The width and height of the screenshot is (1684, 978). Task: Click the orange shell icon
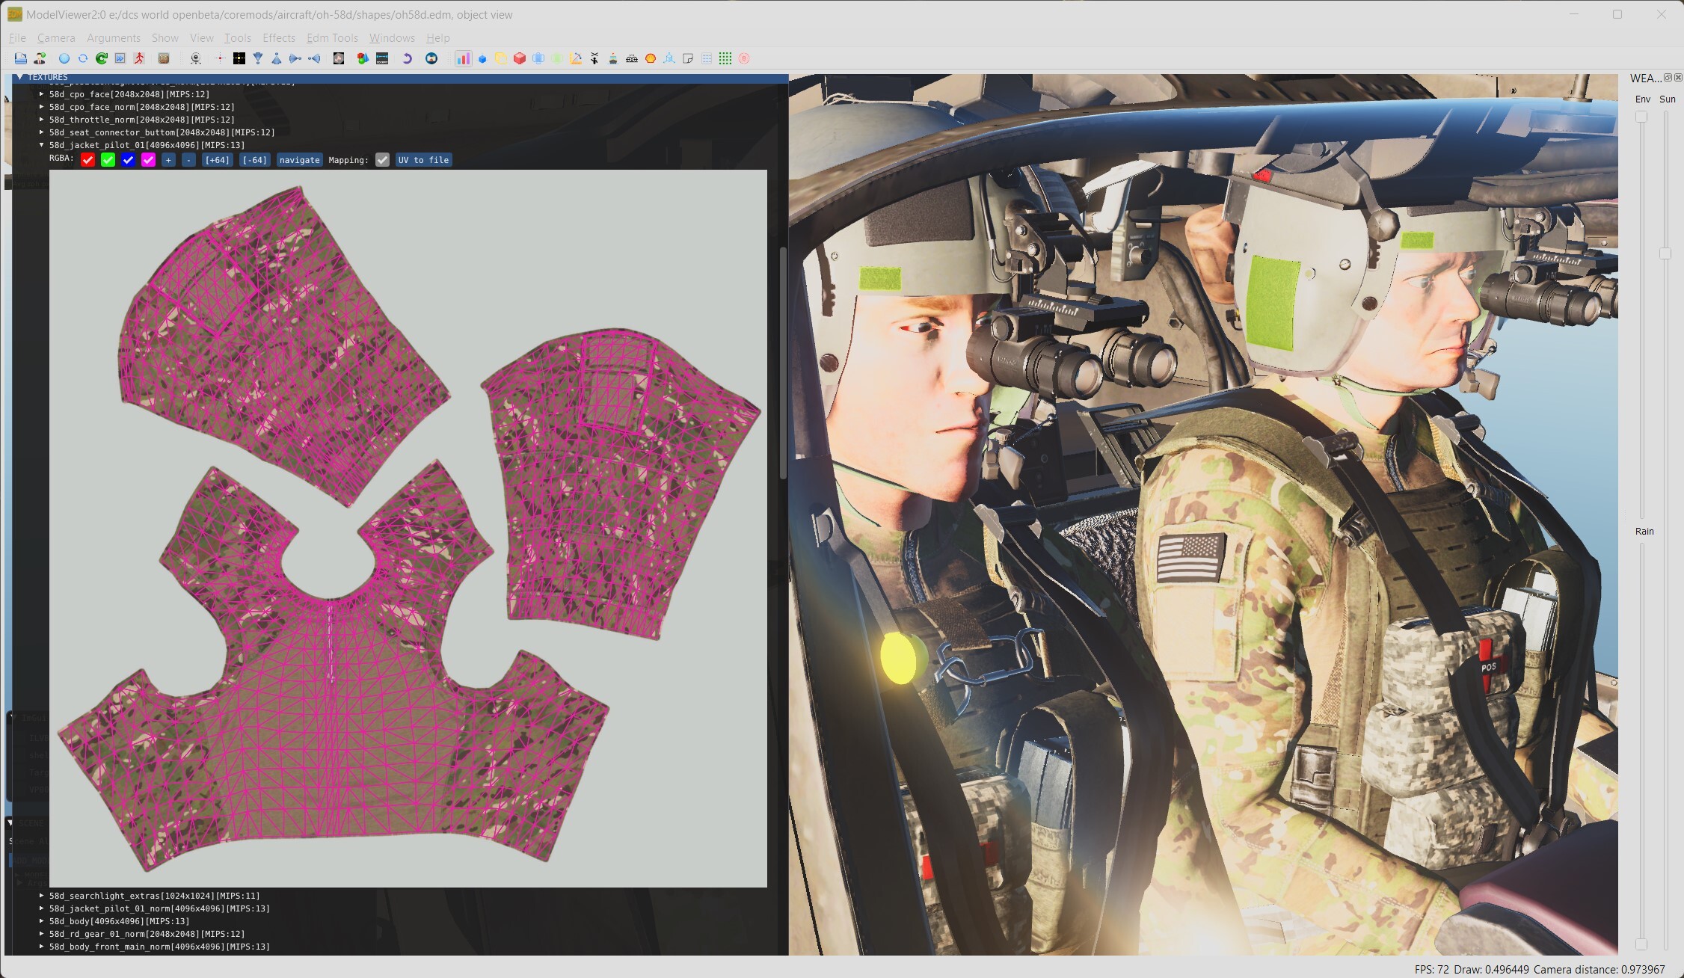point(651,58)
